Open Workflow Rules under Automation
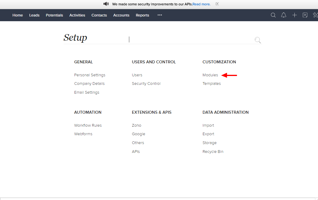The image size is (318, 200). coord(88,125)
